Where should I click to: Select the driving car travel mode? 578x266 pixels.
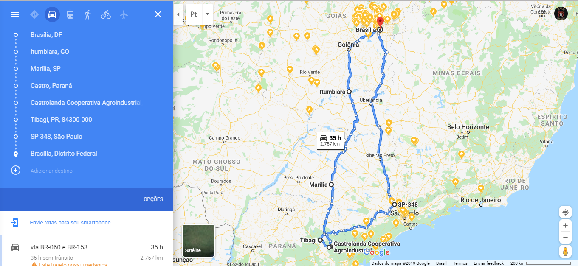click(x=52, y=14)
